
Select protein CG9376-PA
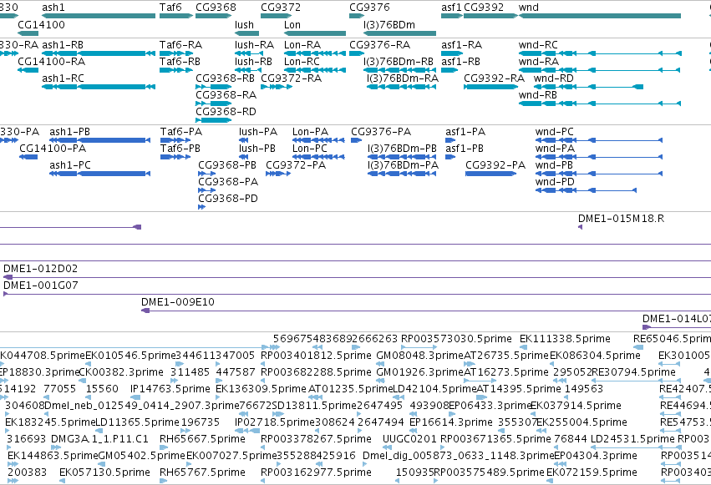[x=357, y=140]
